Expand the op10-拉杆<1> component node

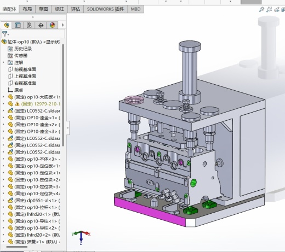(x=3, y=207)
